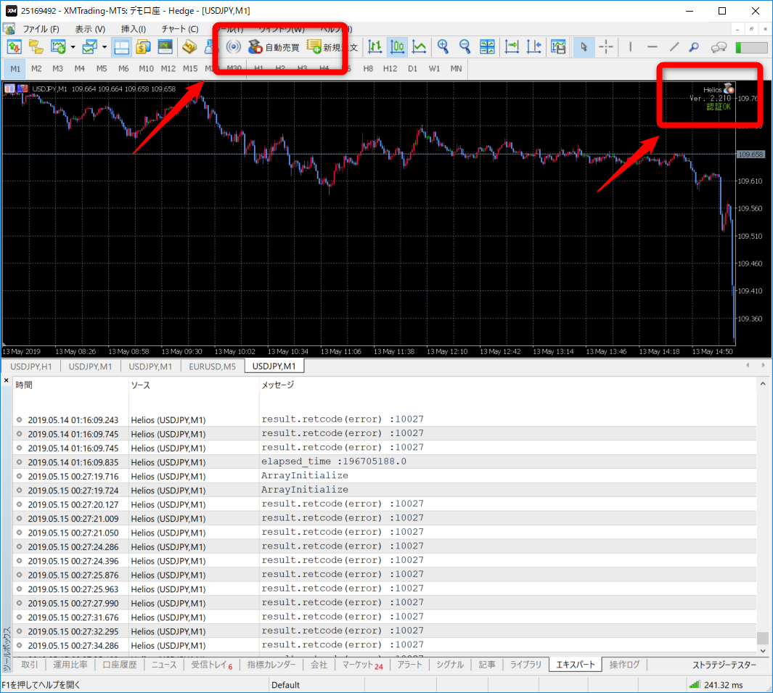
Task: Click the 自動売買 (auto trading) button
Action: 273,47
